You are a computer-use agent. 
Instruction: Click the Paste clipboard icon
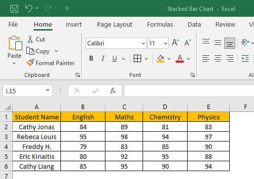click(x=15, y=43)
